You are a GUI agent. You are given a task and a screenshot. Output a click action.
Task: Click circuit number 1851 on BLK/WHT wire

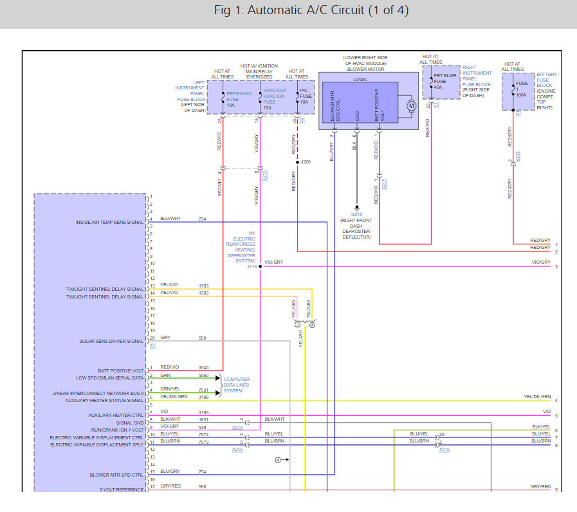tap(203, 419)
